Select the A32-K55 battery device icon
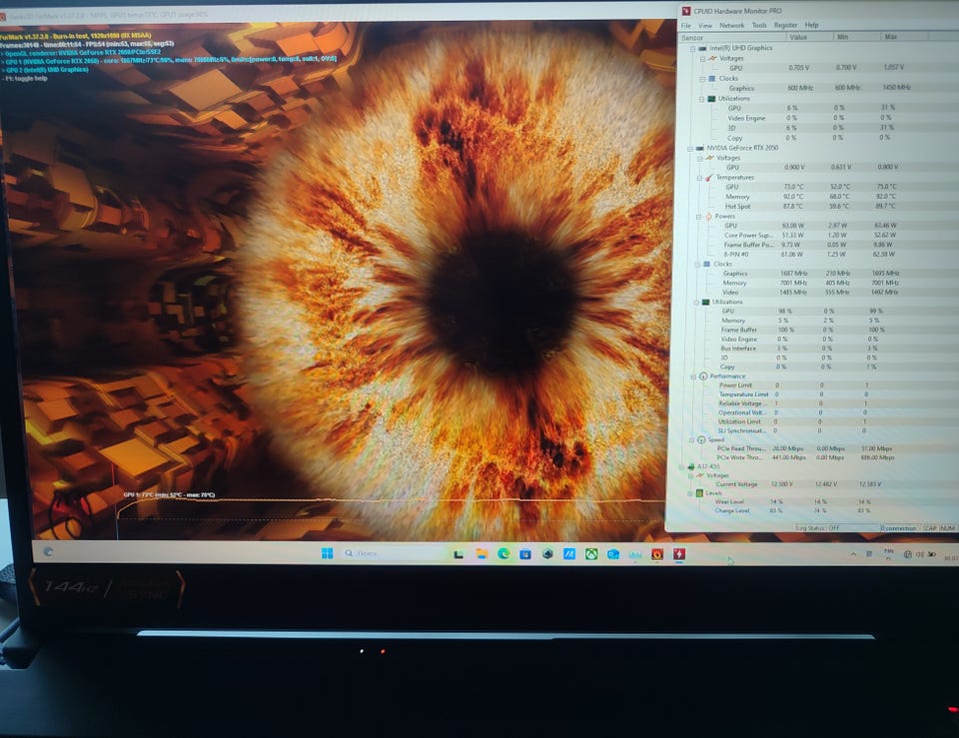Viewport: 959px width, 738px height. [x=690, y=466]
